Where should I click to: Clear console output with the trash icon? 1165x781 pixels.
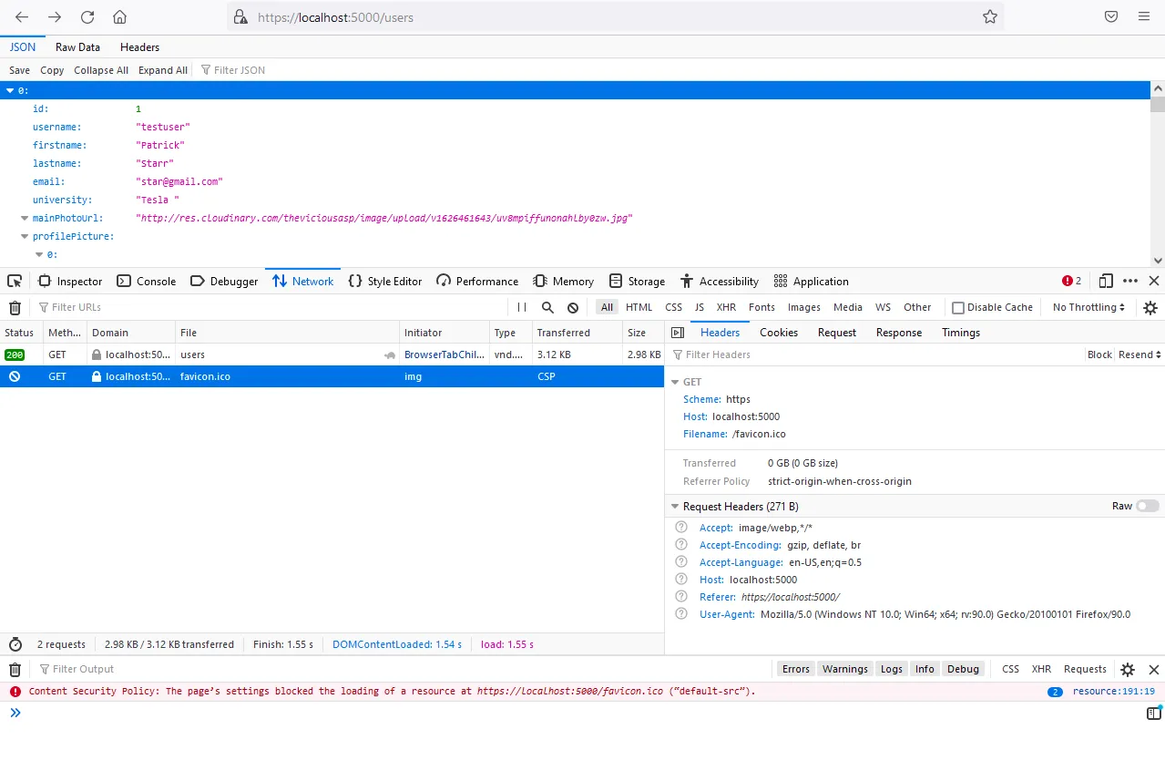(15, 669)
